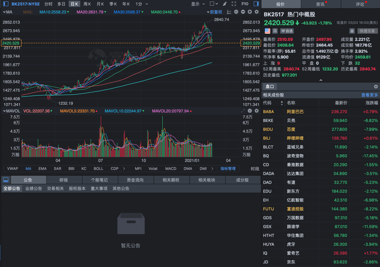
Task: Toggle the bottom panel icon
Action: click(x=6, y=180)
